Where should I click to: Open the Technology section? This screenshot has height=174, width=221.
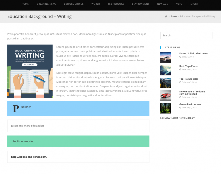click(116, 4)
